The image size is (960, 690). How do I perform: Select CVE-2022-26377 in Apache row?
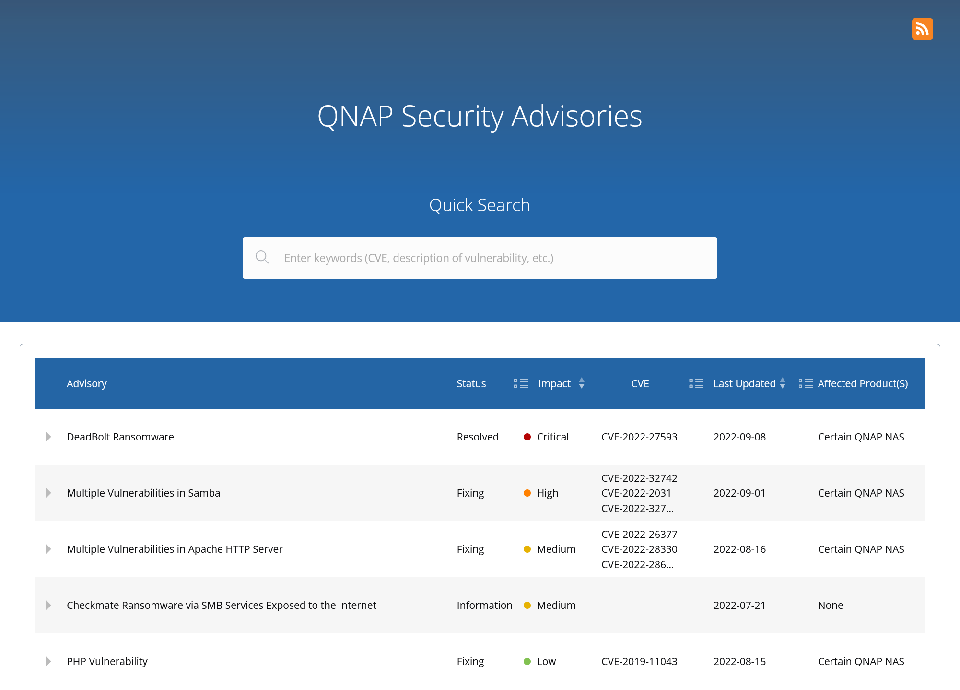click(x=639, y=534)
